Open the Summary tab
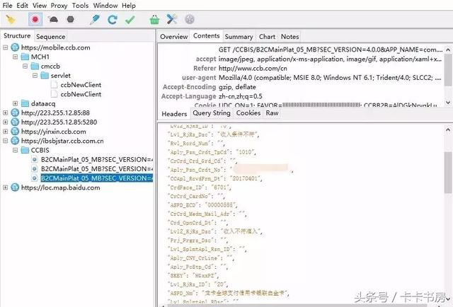This screenshot has width=453, height=307. [x=239, y=36]
